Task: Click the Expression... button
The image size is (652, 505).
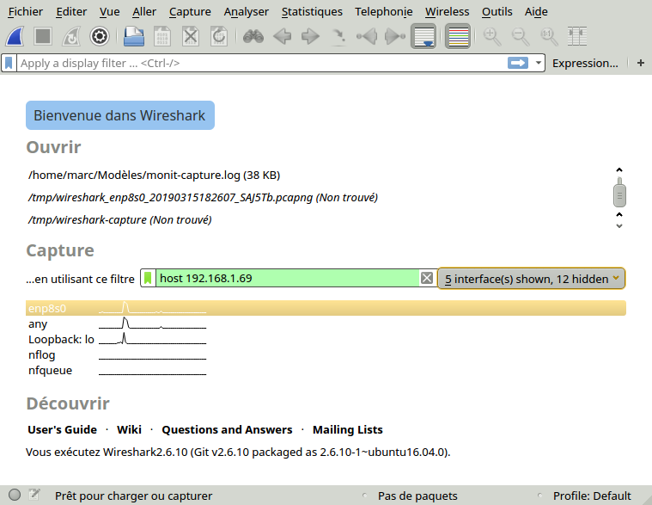Action: (585, 64)
